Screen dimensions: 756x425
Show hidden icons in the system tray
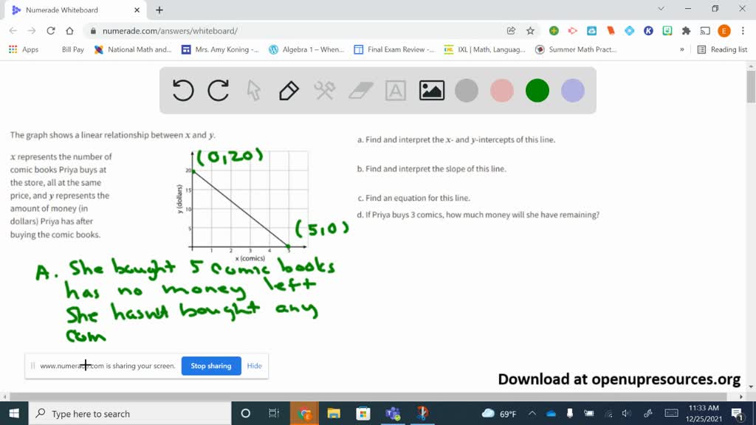[x=532, y=414]
